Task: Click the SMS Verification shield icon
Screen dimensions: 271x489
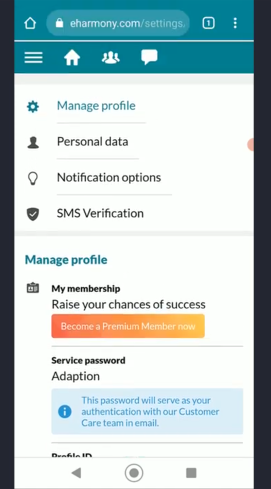Action: tap(33, 214)
